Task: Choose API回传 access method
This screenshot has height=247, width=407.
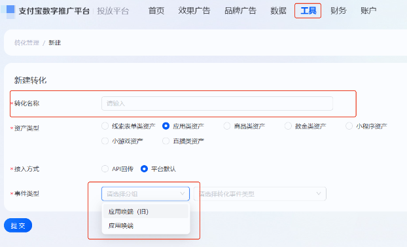Action: pos(105,169)
